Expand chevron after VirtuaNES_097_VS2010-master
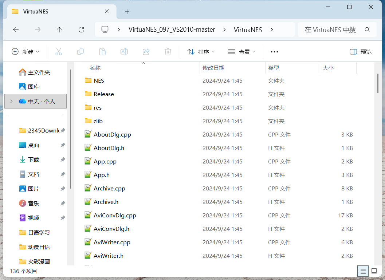The image size is (385, 280). [x=224, y=30]
